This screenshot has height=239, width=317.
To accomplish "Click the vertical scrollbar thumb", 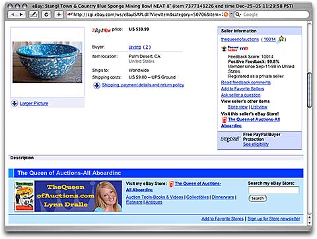I will click(309, 90).
